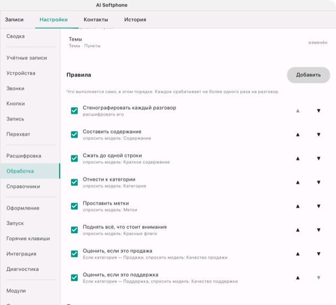The width and height of the screenshot is (336, 305).
Task: Uncheck "Стенографировать каждый разговор" rule
Action: point(75,111)
